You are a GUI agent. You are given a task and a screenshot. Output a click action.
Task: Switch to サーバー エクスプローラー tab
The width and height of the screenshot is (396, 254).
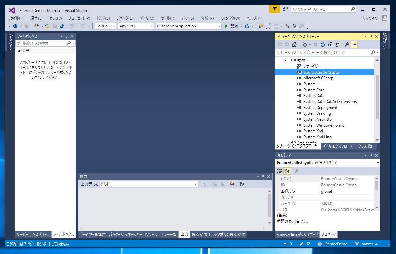(34, 235)
